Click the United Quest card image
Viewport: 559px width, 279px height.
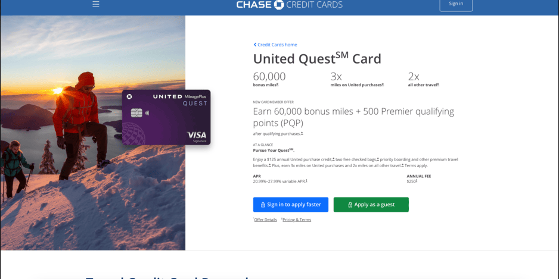pyautogui.click(x=166, y=117)
